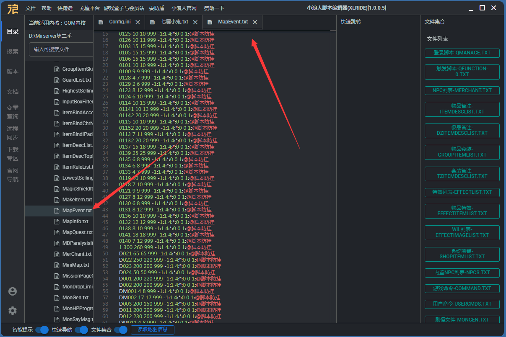Viewport: 506px width, 337px height.
Task: Toggle the 文件集合 switch
Action: [x=121, y=330]
